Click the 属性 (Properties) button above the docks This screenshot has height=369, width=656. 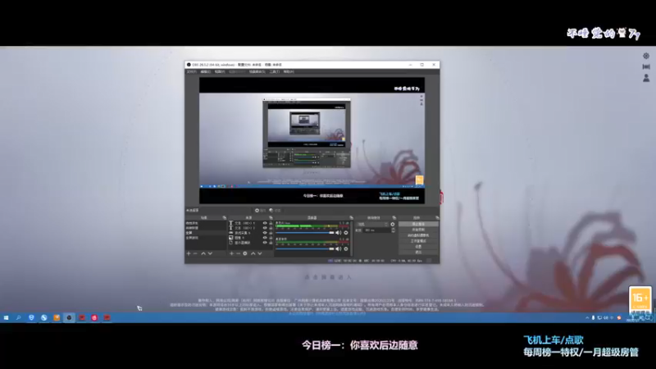coord(260,211)
